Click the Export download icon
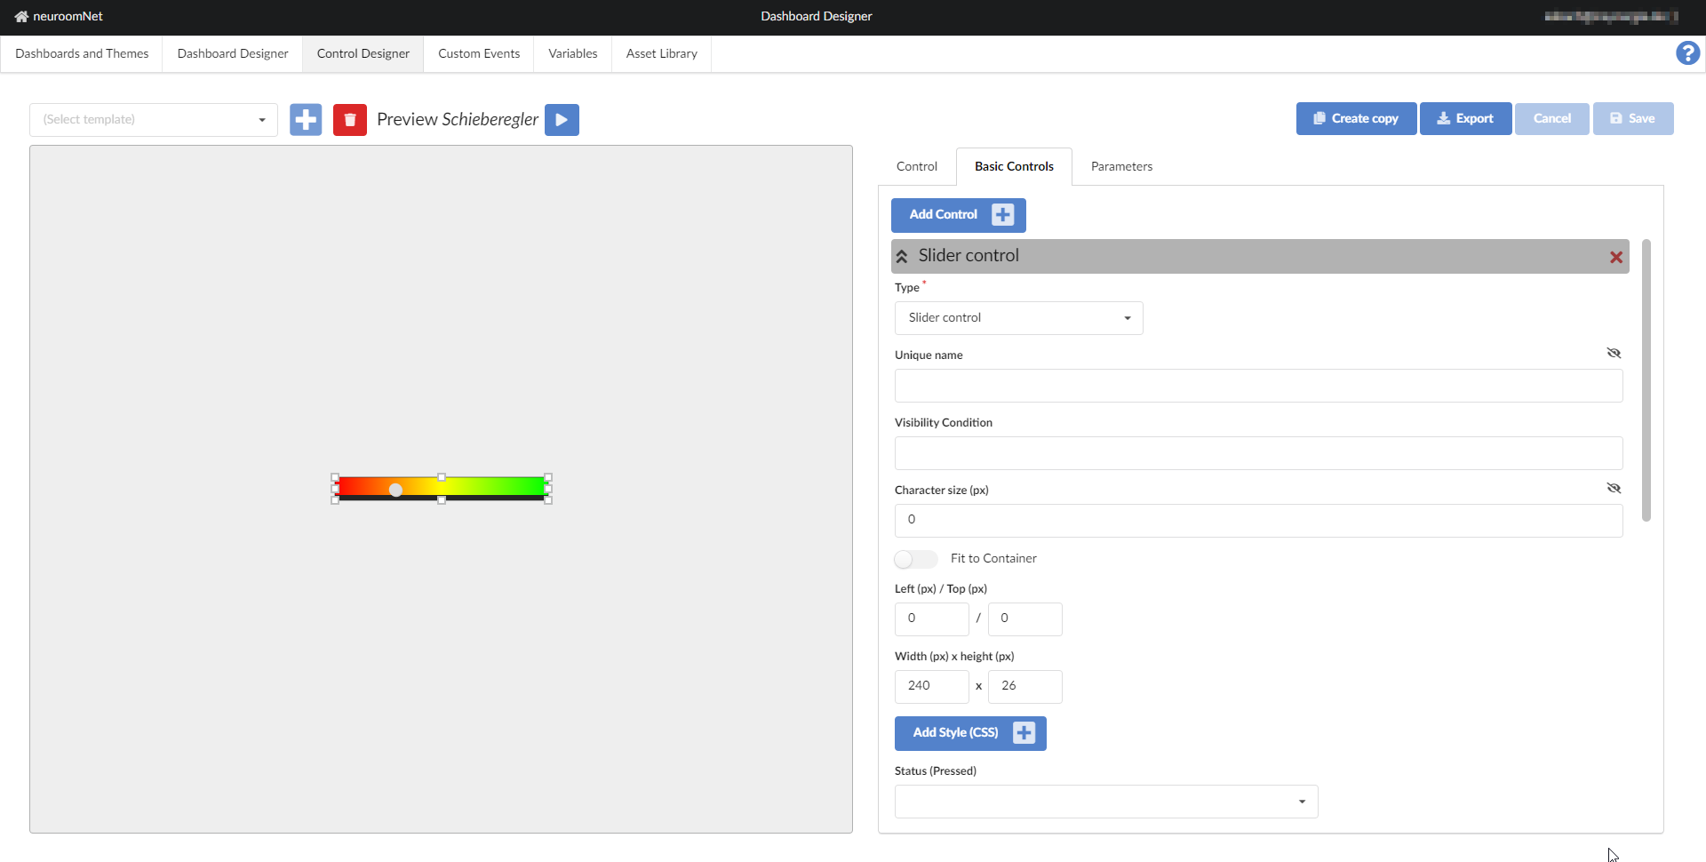Screen dimensions: 1706x862 (x=1443, y=118)
